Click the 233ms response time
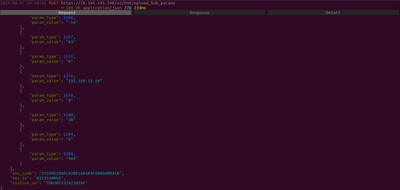This screenshot has width=400, height=190. [140, 8]
